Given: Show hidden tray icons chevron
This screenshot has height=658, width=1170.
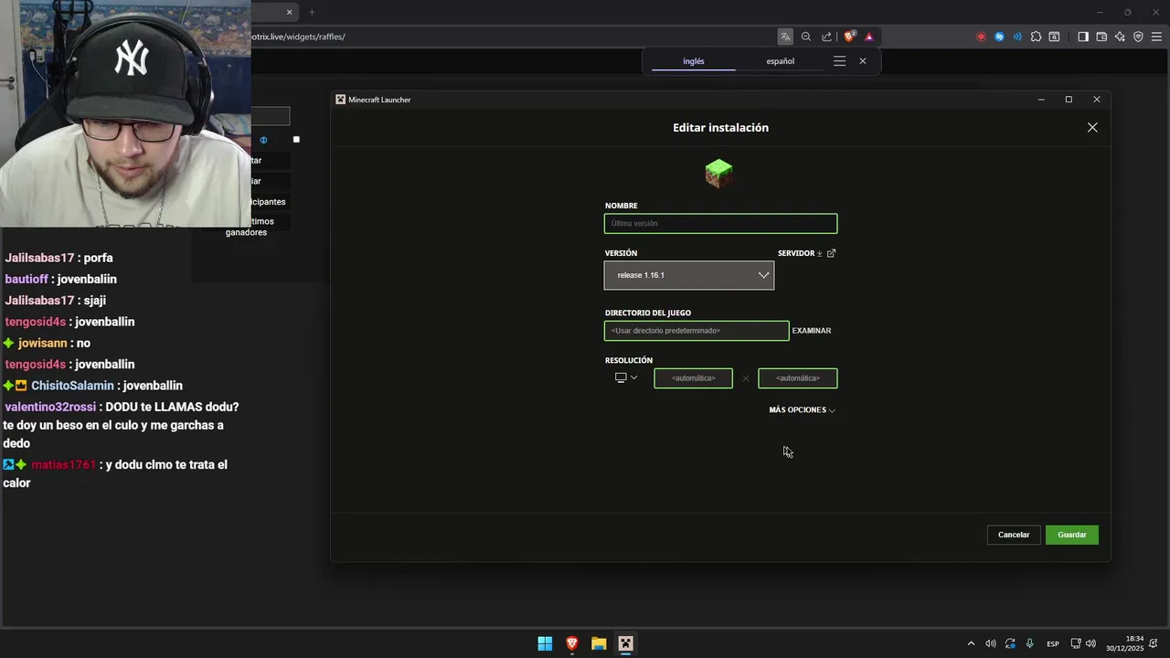Looking at the screenshot, I should (971, 643).
